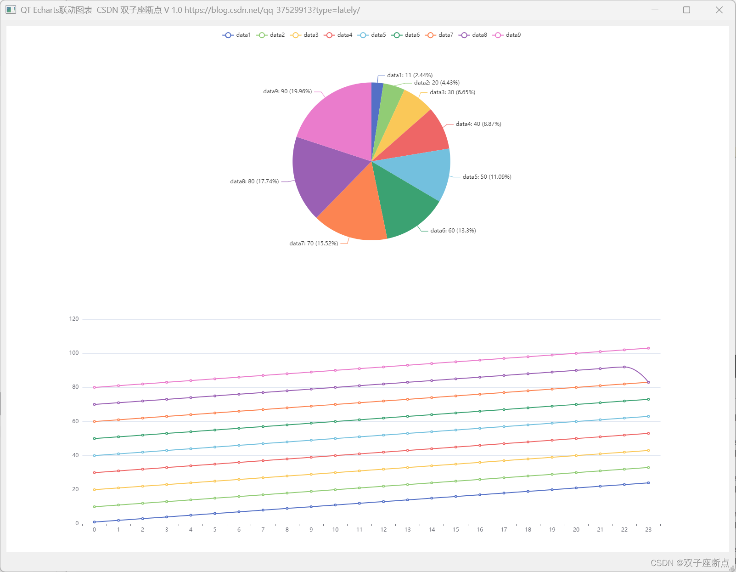Screen dimensions: 736x572
Task: Click the data5 light-blue legend marker icon
Action: [x=363, y=35]
